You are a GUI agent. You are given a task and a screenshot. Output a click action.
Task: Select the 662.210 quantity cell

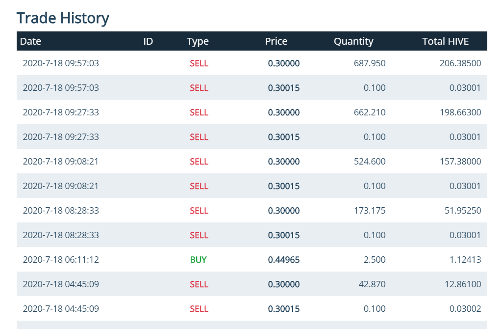pyautogui.click(x=370, y=112)
